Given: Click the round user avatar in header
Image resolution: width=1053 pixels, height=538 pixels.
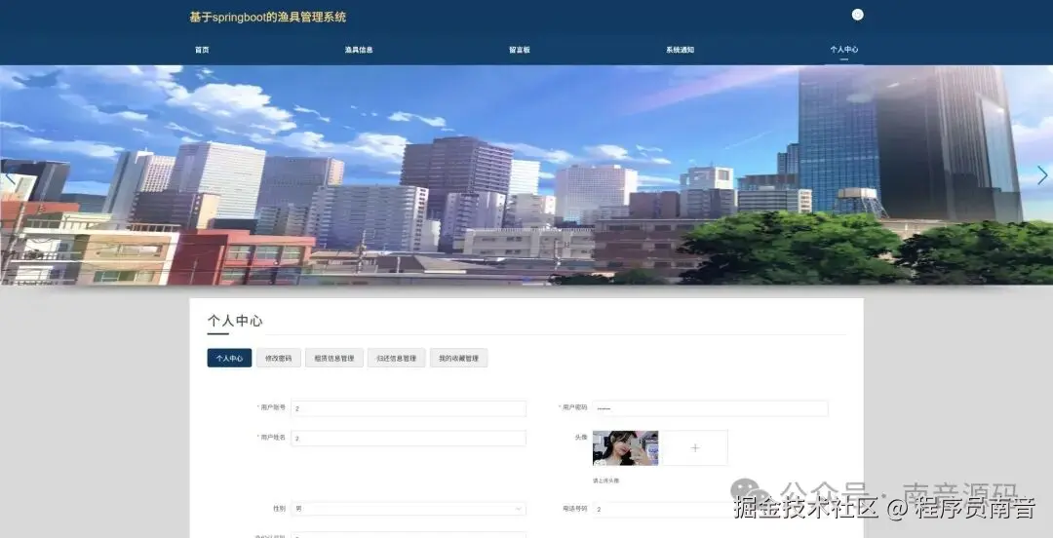Looking at the screenshot, I should tap(858, 15).
